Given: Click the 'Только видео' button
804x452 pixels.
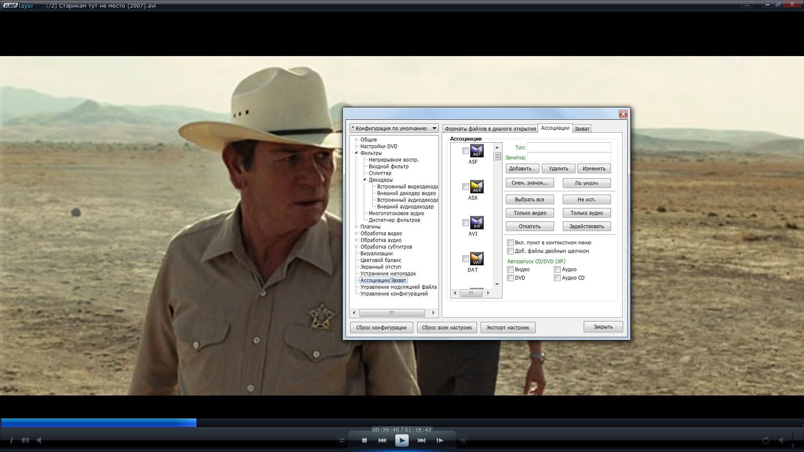Looking at the screenshot, I should pos(530,213).
